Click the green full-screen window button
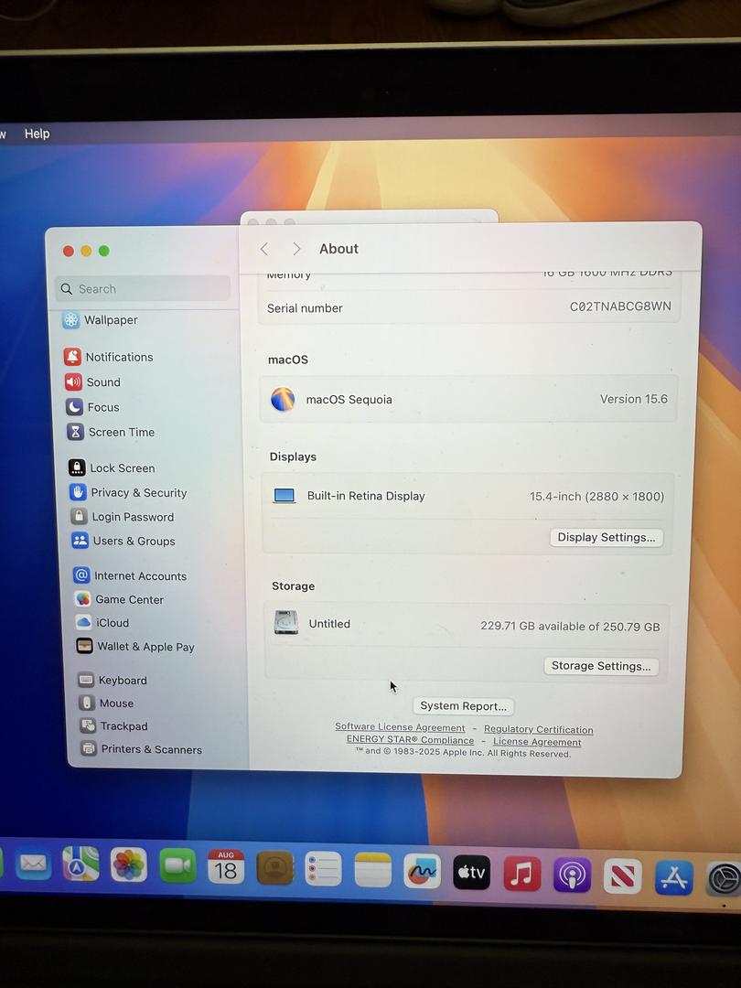 (x=104, y=251)
